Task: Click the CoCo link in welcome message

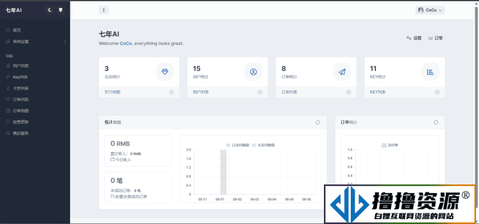Action: pos(126,43)
